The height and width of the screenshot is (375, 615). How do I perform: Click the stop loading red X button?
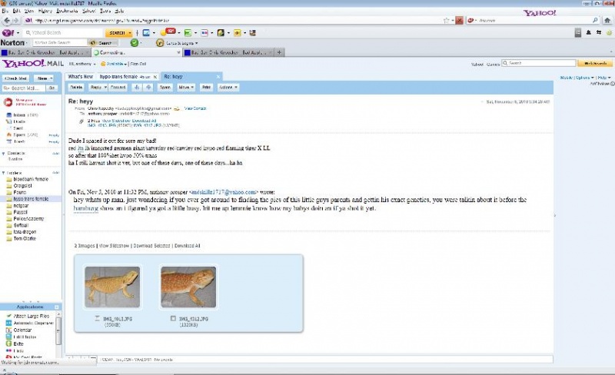pos(459,21)
